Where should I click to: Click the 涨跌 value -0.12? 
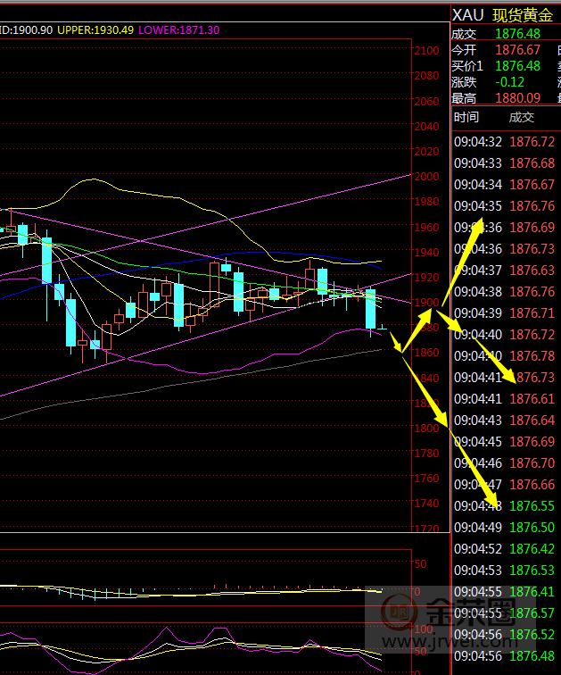[x=511, y=82]
